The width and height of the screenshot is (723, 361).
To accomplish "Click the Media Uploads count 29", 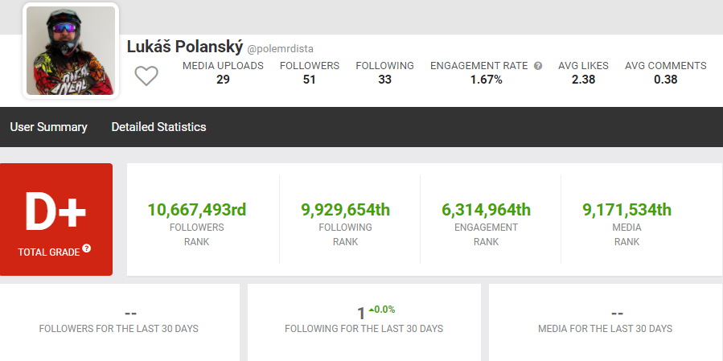I will coord(223,80).
